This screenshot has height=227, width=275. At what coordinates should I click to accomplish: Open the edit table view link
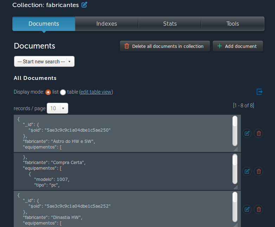coord(96,92)
